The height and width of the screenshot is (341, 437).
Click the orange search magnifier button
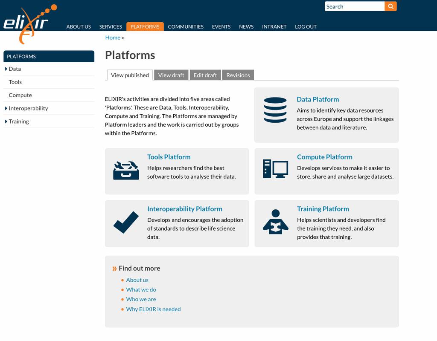[x=390, y=6]
